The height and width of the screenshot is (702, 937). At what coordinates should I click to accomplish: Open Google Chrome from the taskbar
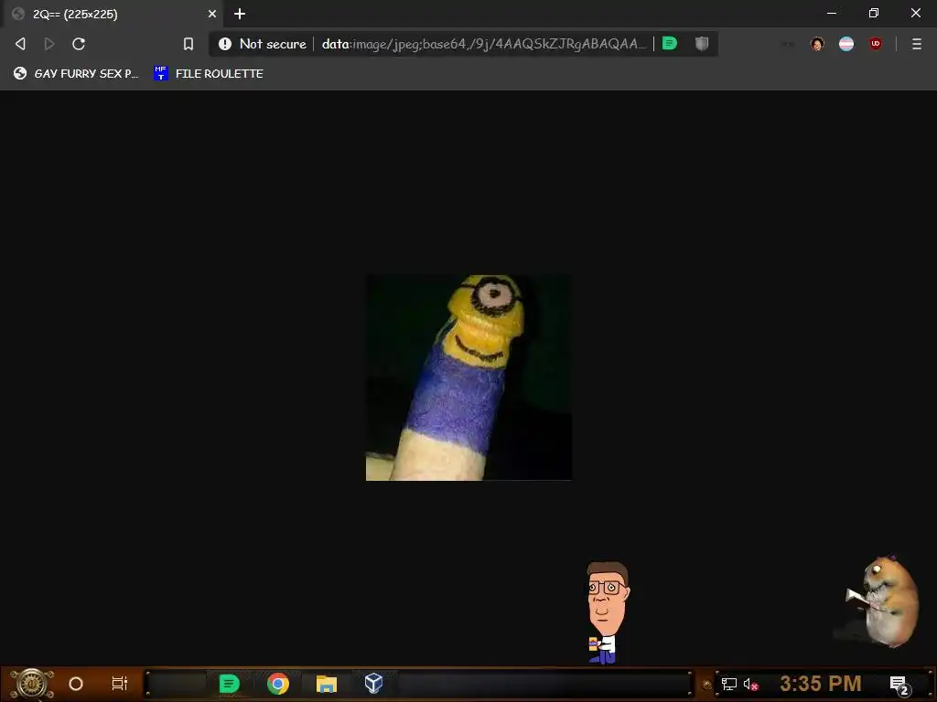[x=278, y=684]
